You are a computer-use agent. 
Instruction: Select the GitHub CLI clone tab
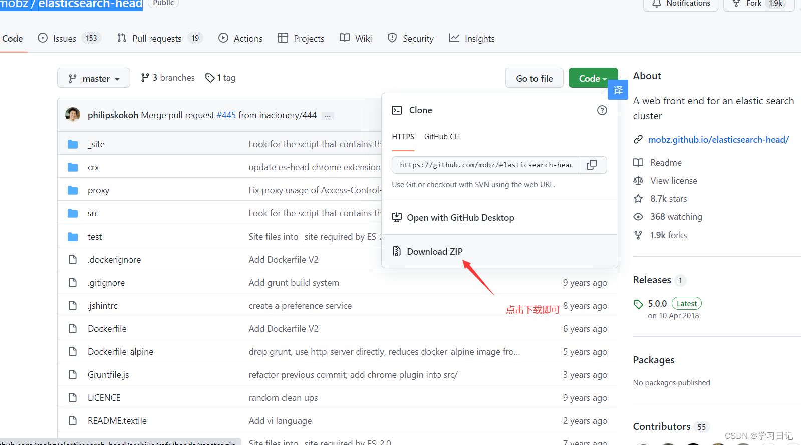pos(442,136)
